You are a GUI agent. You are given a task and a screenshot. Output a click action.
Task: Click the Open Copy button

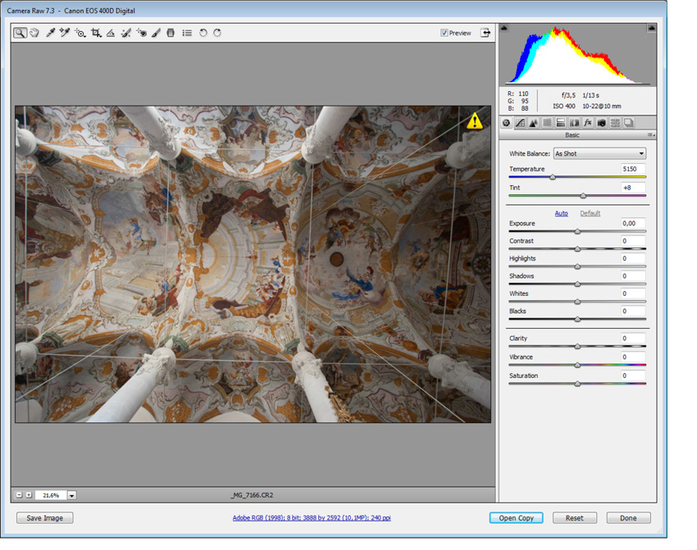click(516, 518)
